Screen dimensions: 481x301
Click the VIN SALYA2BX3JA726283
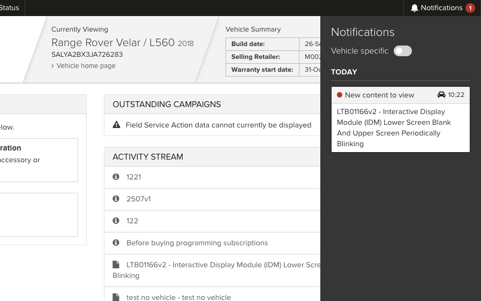click(x=87, y=55)
